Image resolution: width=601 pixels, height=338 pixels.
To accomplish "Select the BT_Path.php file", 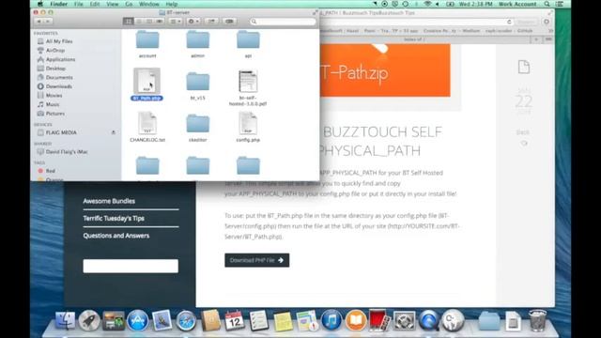I will click(x=147, y=84).
